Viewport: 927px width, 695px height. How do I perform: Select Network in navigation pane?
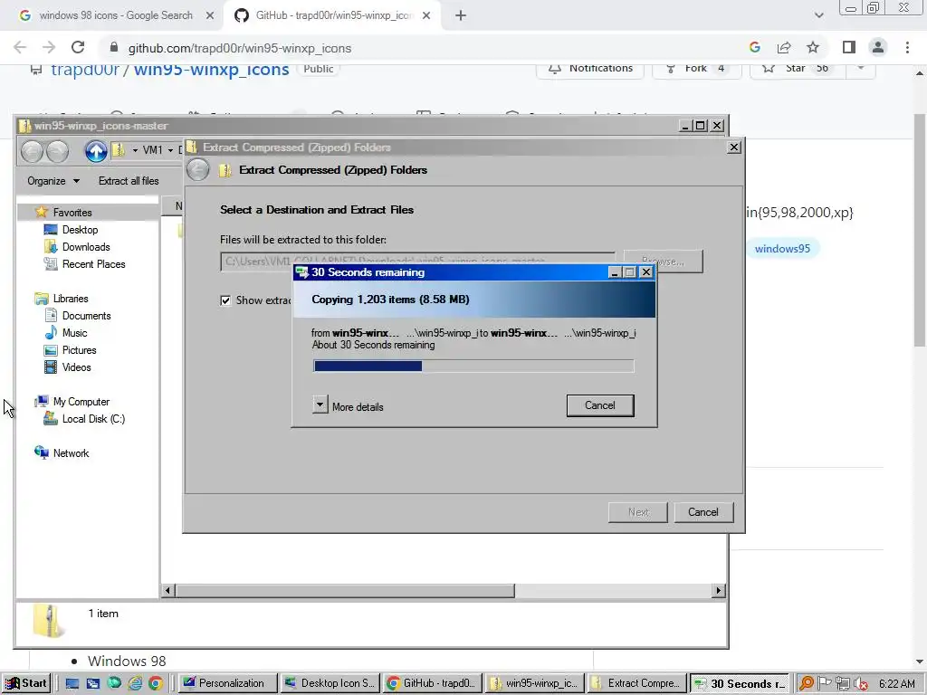[x=71, y=453]
